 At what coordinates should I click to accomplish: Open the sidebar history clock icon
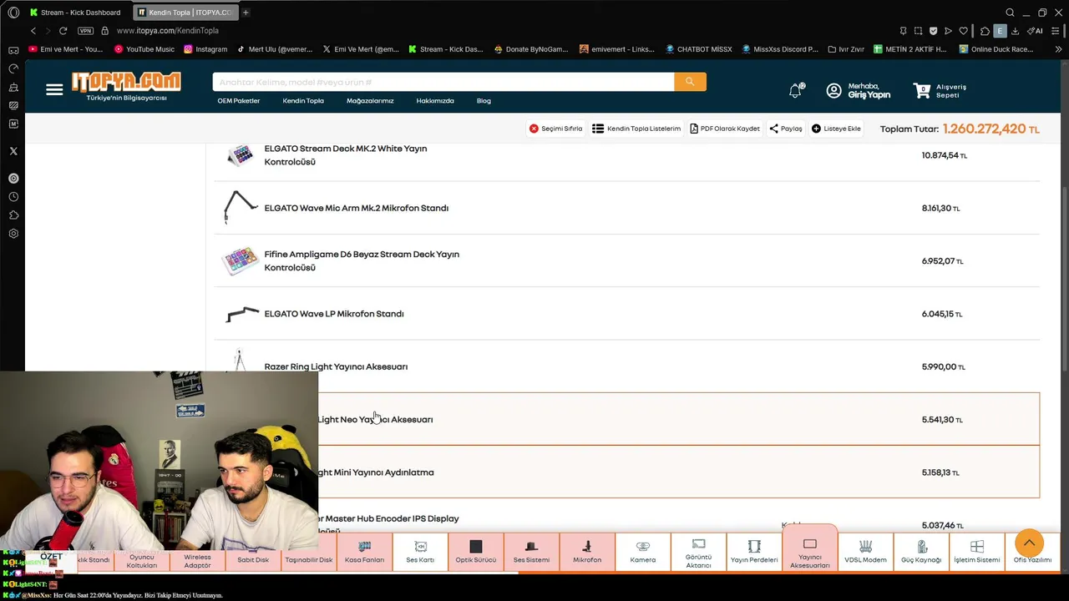tap(13, 197)
